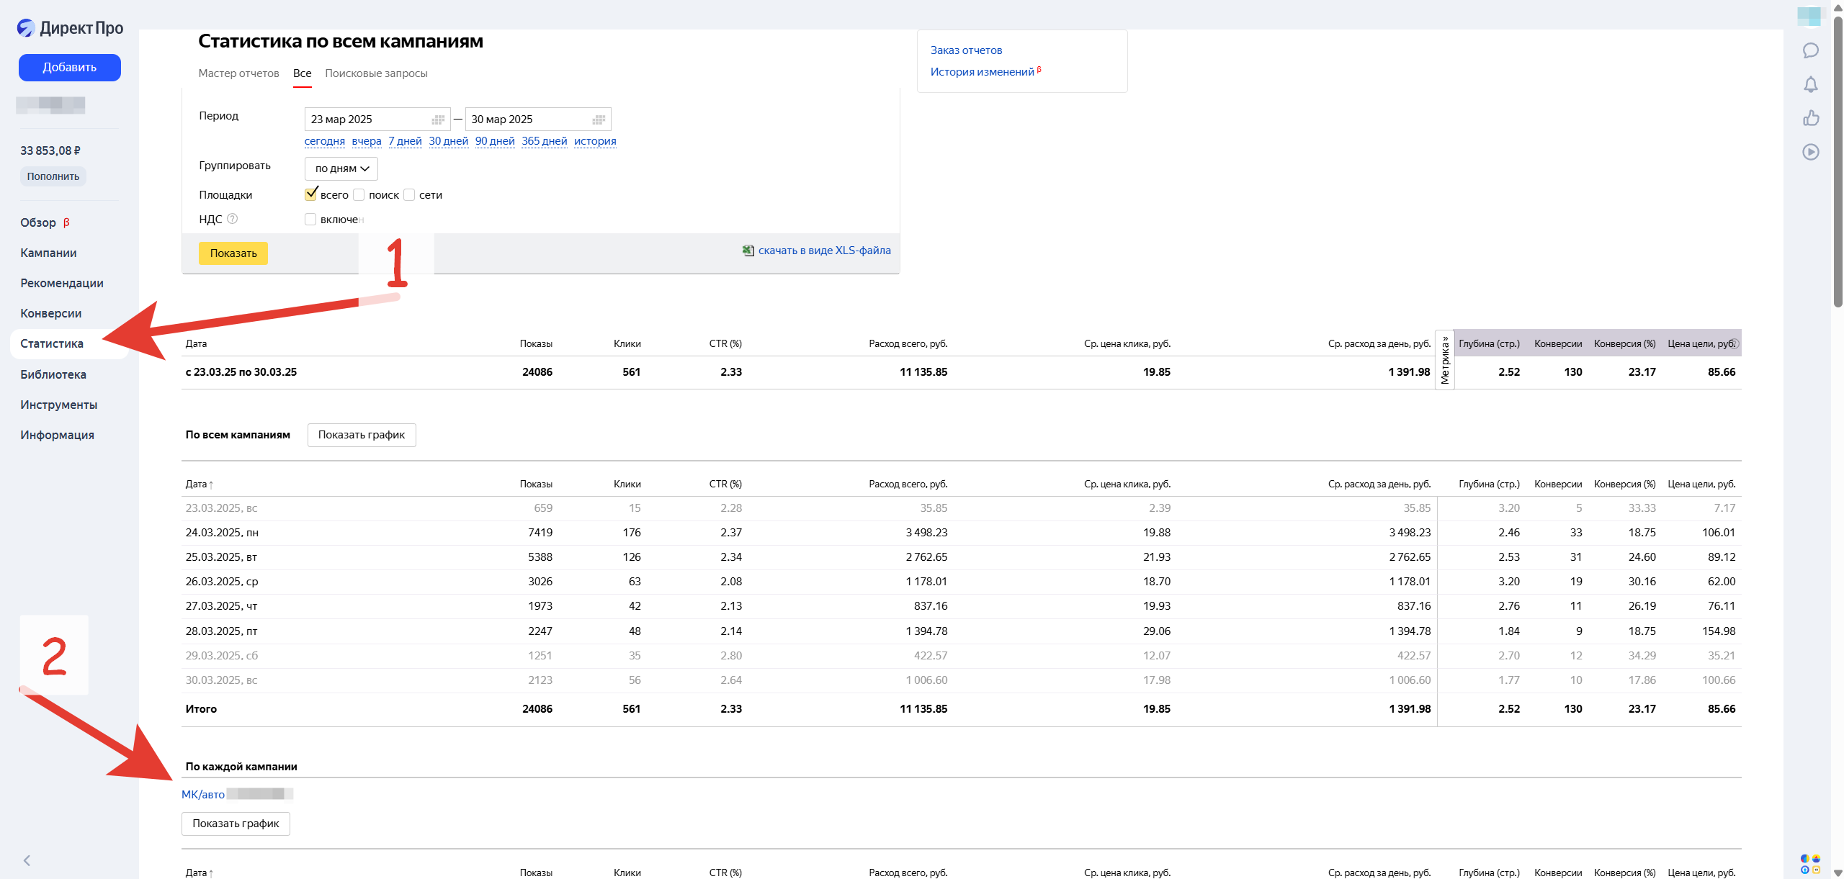This screenshot has height=879, width=1844.
Task: Switch to Поисковые запросы tab
Action: point(376,73)
